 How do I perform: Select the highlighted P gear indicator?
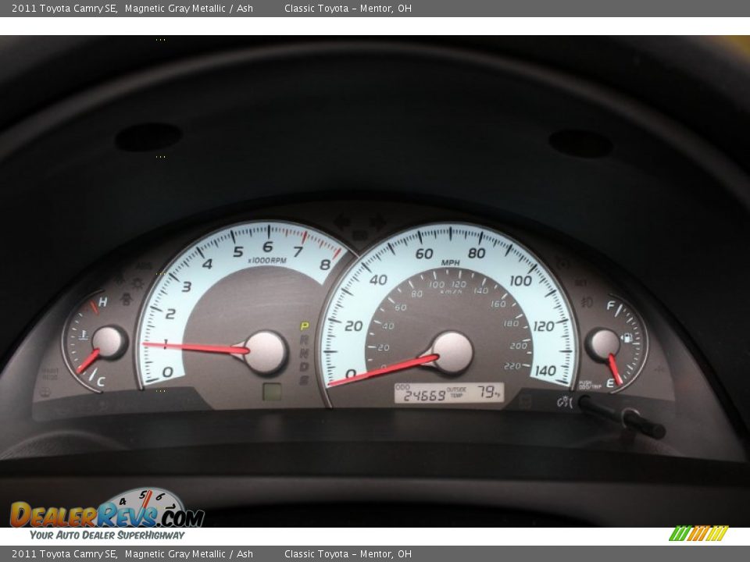304,326
